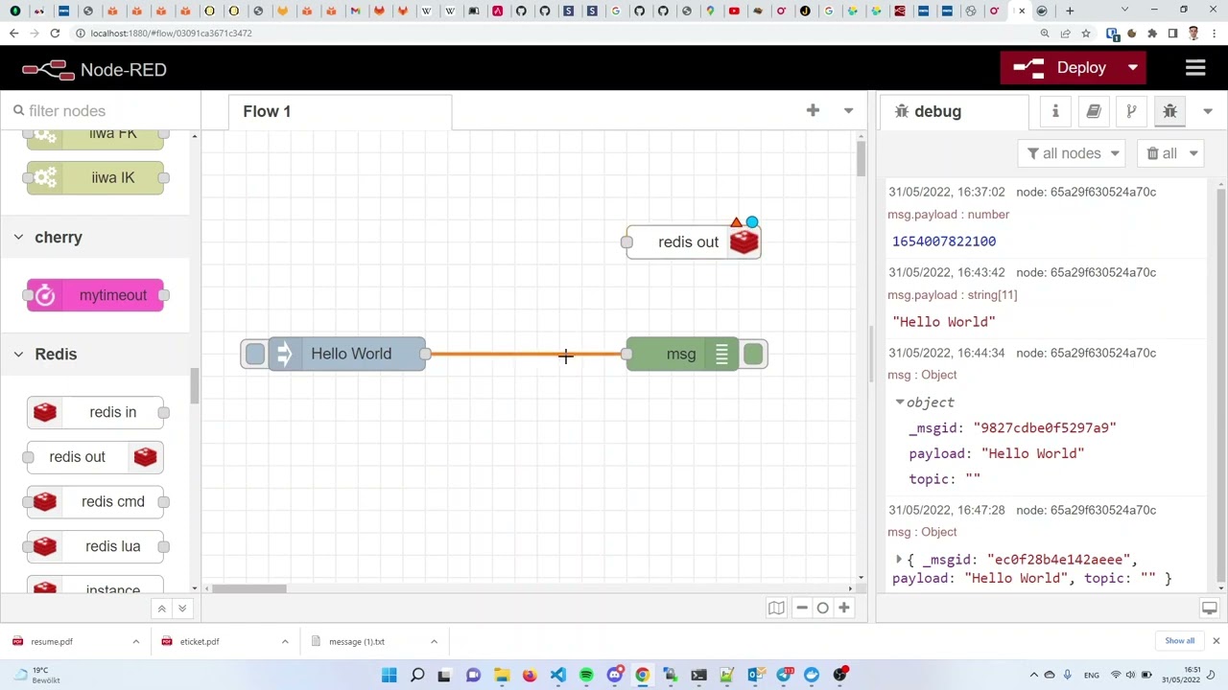
Task: Open a new browser tab
Action: (x=1070, y=11)
